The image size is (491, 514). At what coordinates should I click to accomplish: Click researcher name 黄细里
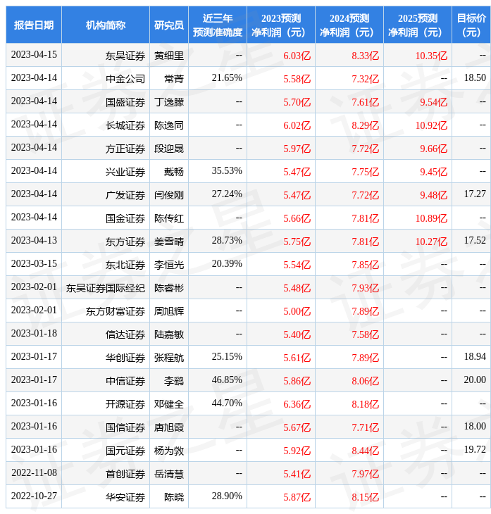(x=169, y=56)
